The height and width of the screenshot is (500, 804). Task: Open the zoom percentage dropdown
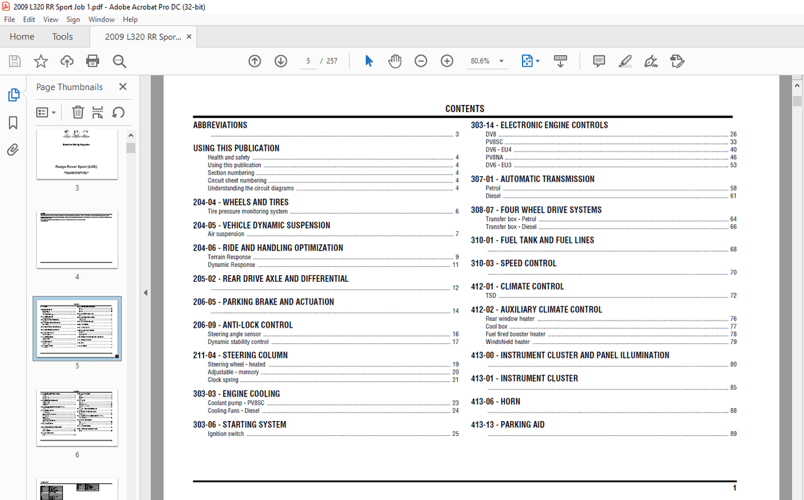pyautogui.click(x=501, y=60)
